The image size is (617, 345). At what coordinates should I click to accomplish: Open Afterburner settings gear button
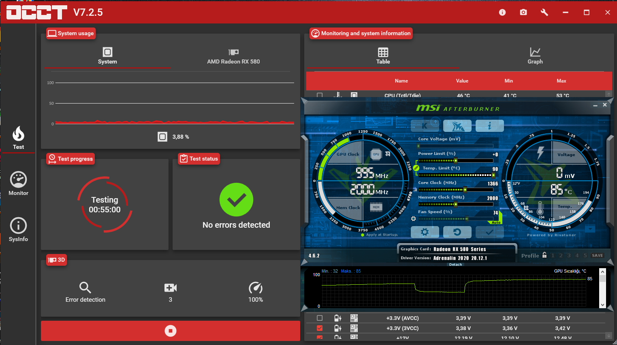(x=425, y=232)
